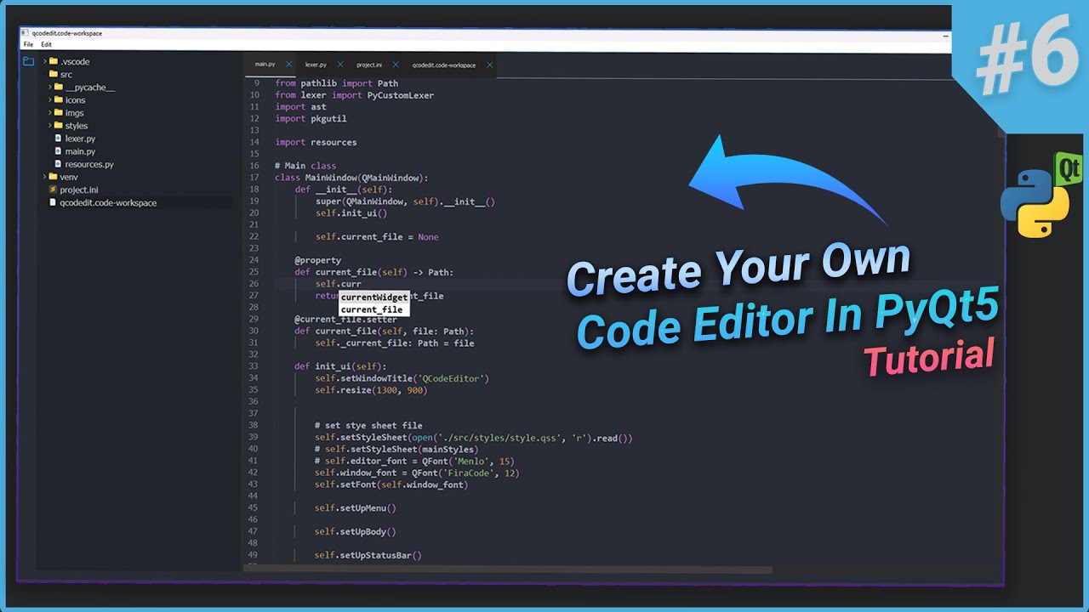Click the '@property' decorator line
This screenshot has height=612, width=1089.
tap(318, 260)
